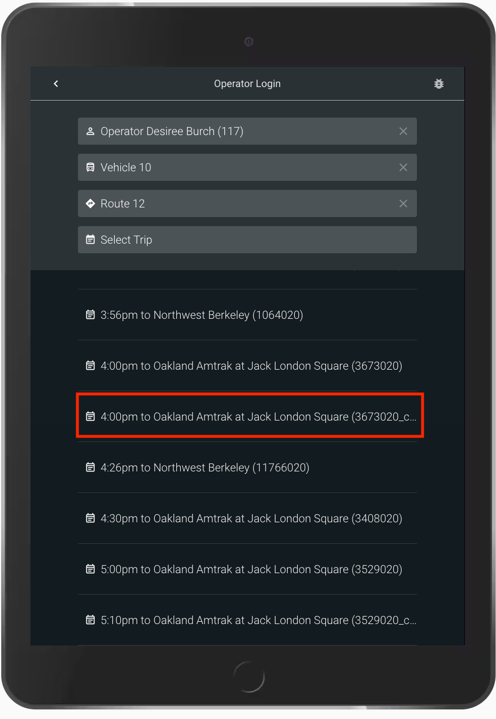Image resolution: width=496 pixels, height=719 pixels.
Task: Open the Select Trip dropdown
Action: click(247, 240)
